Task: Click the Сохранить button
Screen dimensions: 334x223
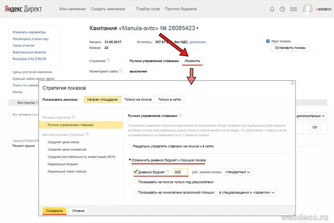Action: [54, 211]
